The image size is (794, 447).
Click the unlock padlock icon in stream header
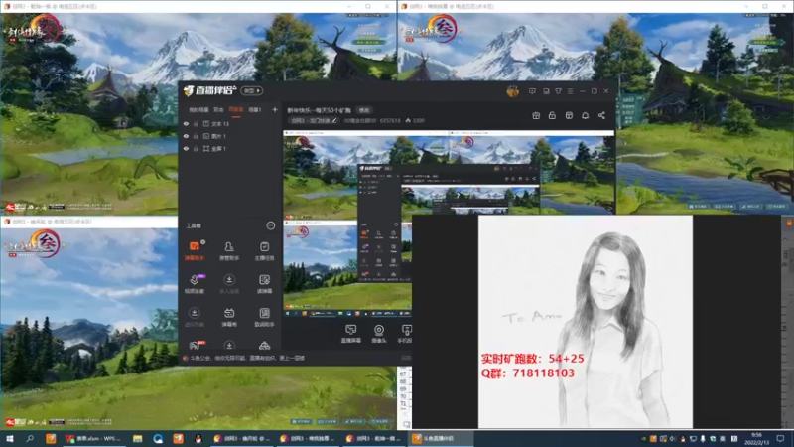(x=552, y=115)
